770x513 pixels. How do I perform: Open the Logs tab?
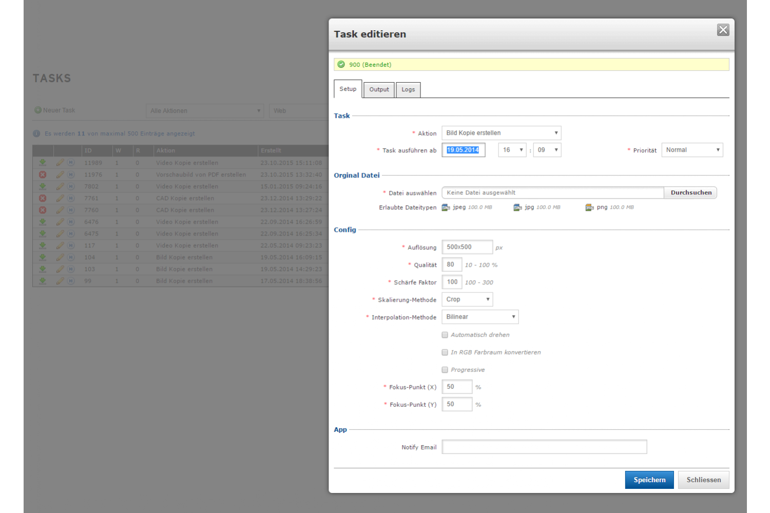[408, 90]
